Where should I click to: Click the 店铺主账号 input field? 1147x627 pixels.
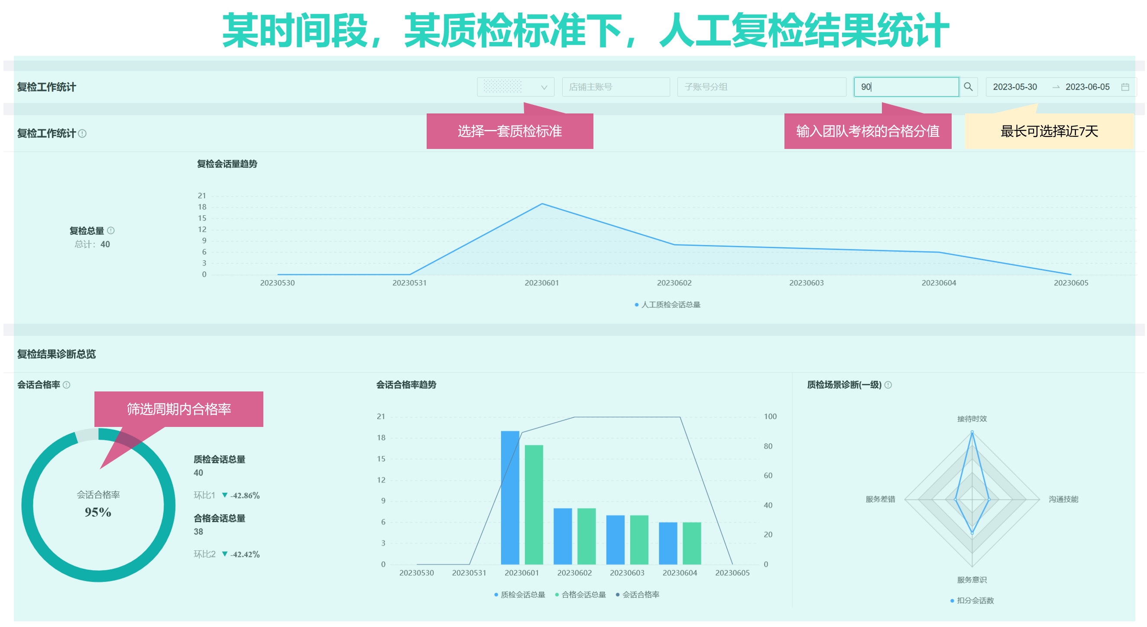coord(616,87)
